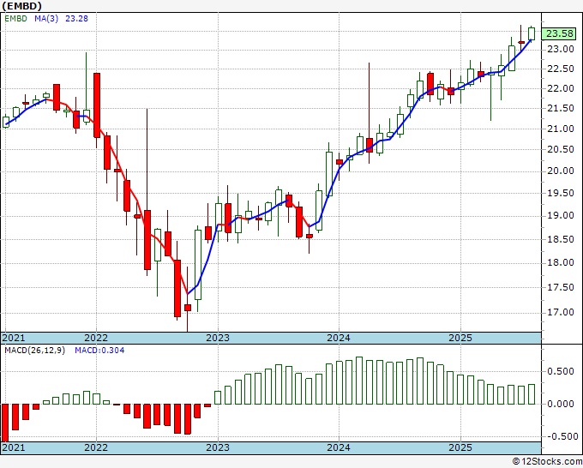Image resolution: width=583 pixels, height=468 pixels.
Task: Click the MACD(26,12,9) indicator label
Action: point(34,351)
